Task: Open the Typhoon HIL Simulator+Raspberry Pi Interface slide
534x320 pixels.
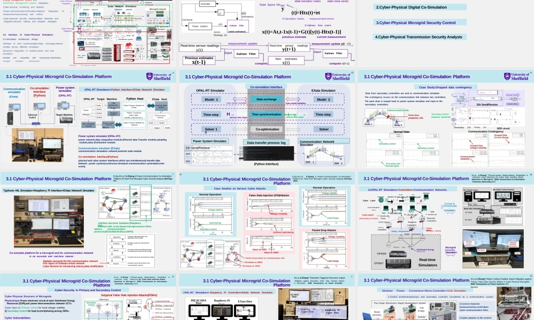Action: [x=88, y=221]
